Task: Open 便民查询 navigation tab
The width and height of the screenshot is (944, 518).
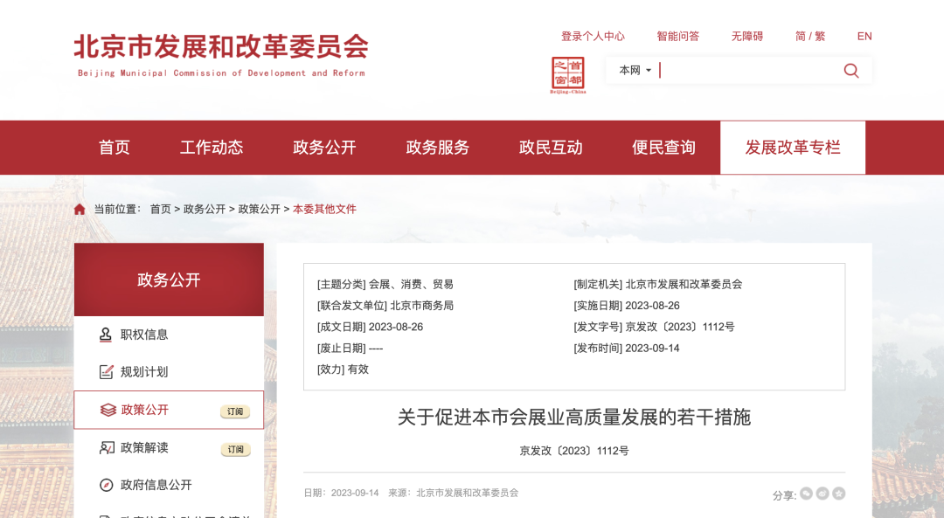Action: coord(663,148)
